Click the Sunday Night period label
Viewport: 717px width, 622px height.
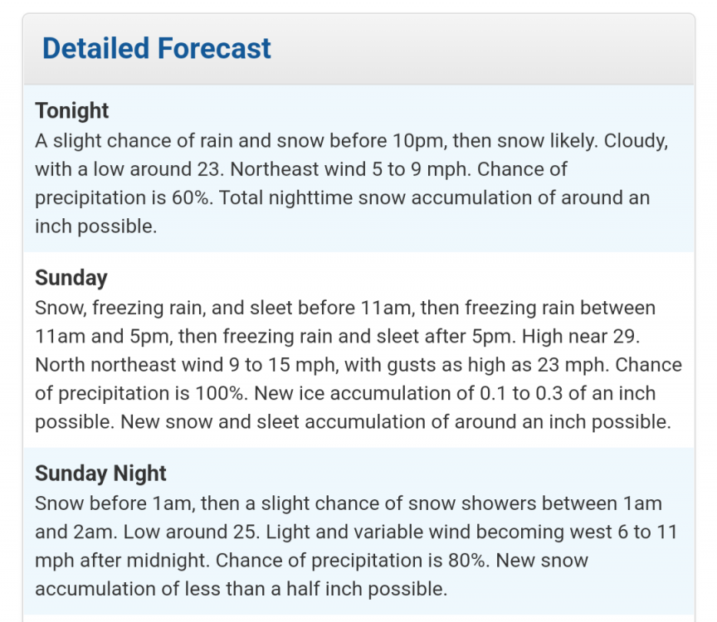(100, 474)
